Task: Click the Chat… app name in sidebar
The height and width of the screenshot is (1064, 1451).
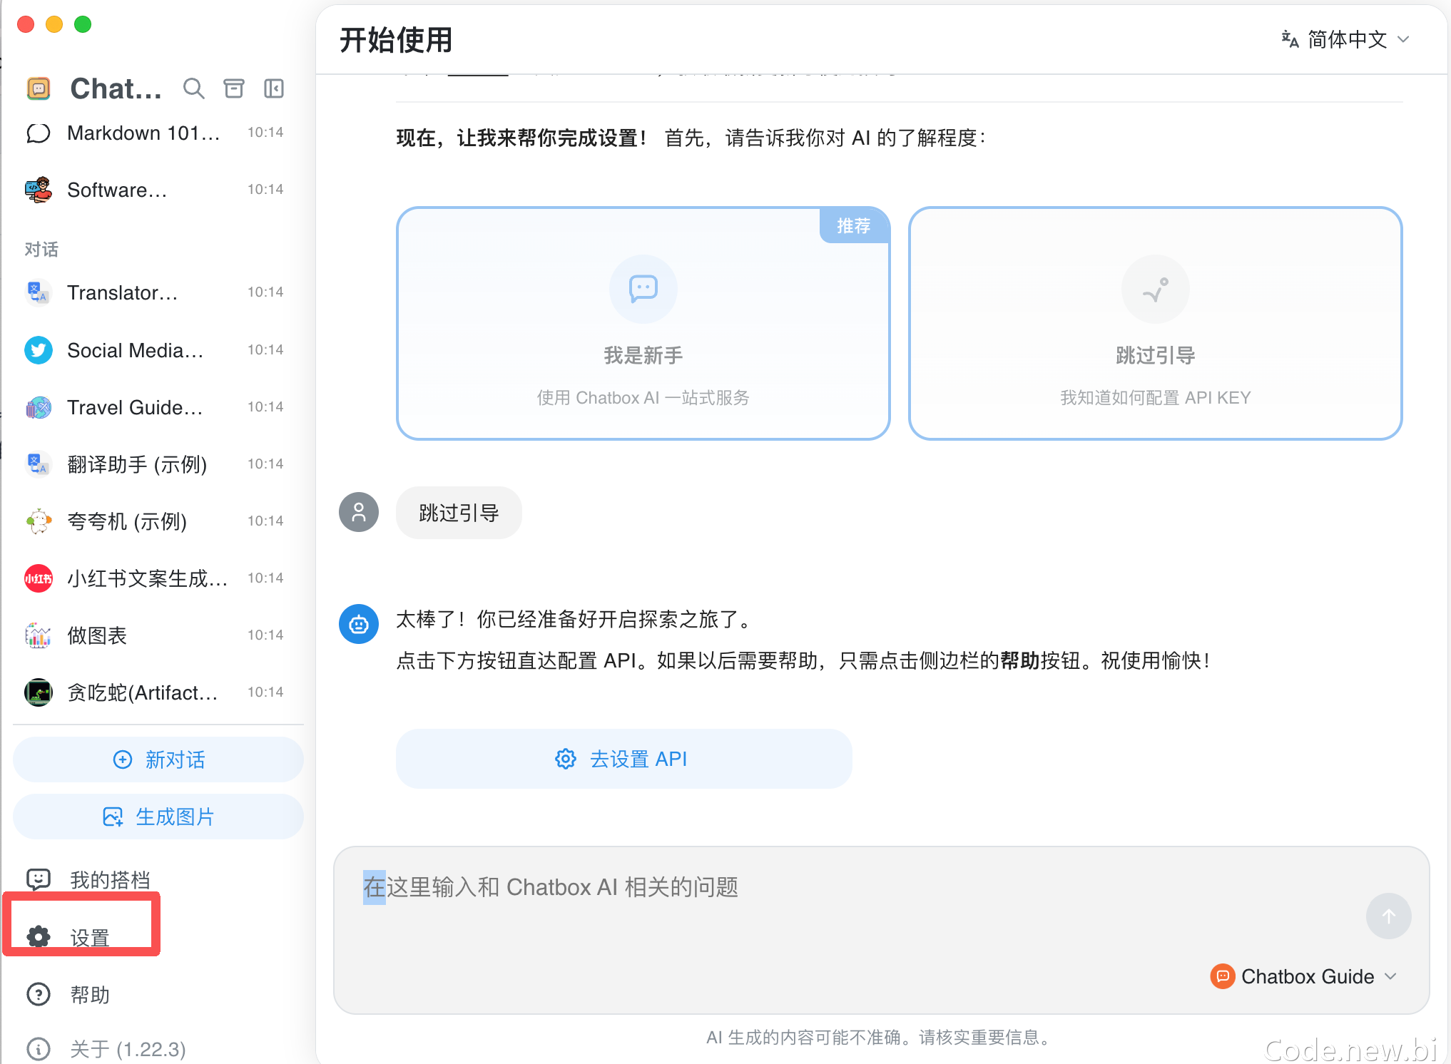Action: [116, 88]
